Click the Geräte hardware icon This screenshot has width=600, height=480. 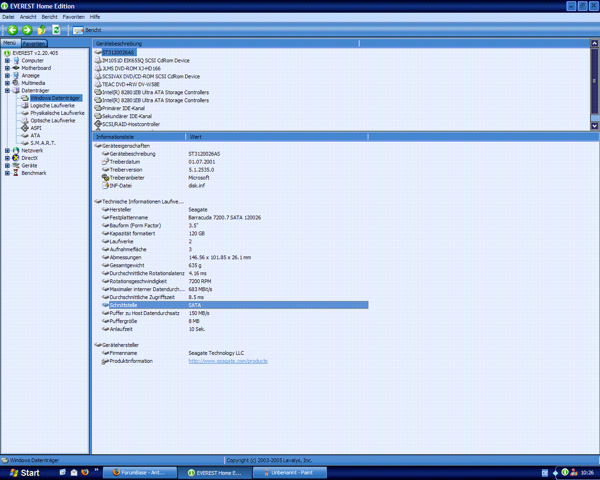coord(16,165)
